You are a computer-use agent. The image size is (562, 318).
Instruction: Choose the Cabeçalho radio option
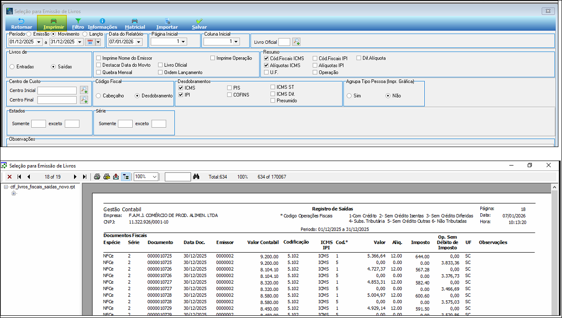(98, 96)
